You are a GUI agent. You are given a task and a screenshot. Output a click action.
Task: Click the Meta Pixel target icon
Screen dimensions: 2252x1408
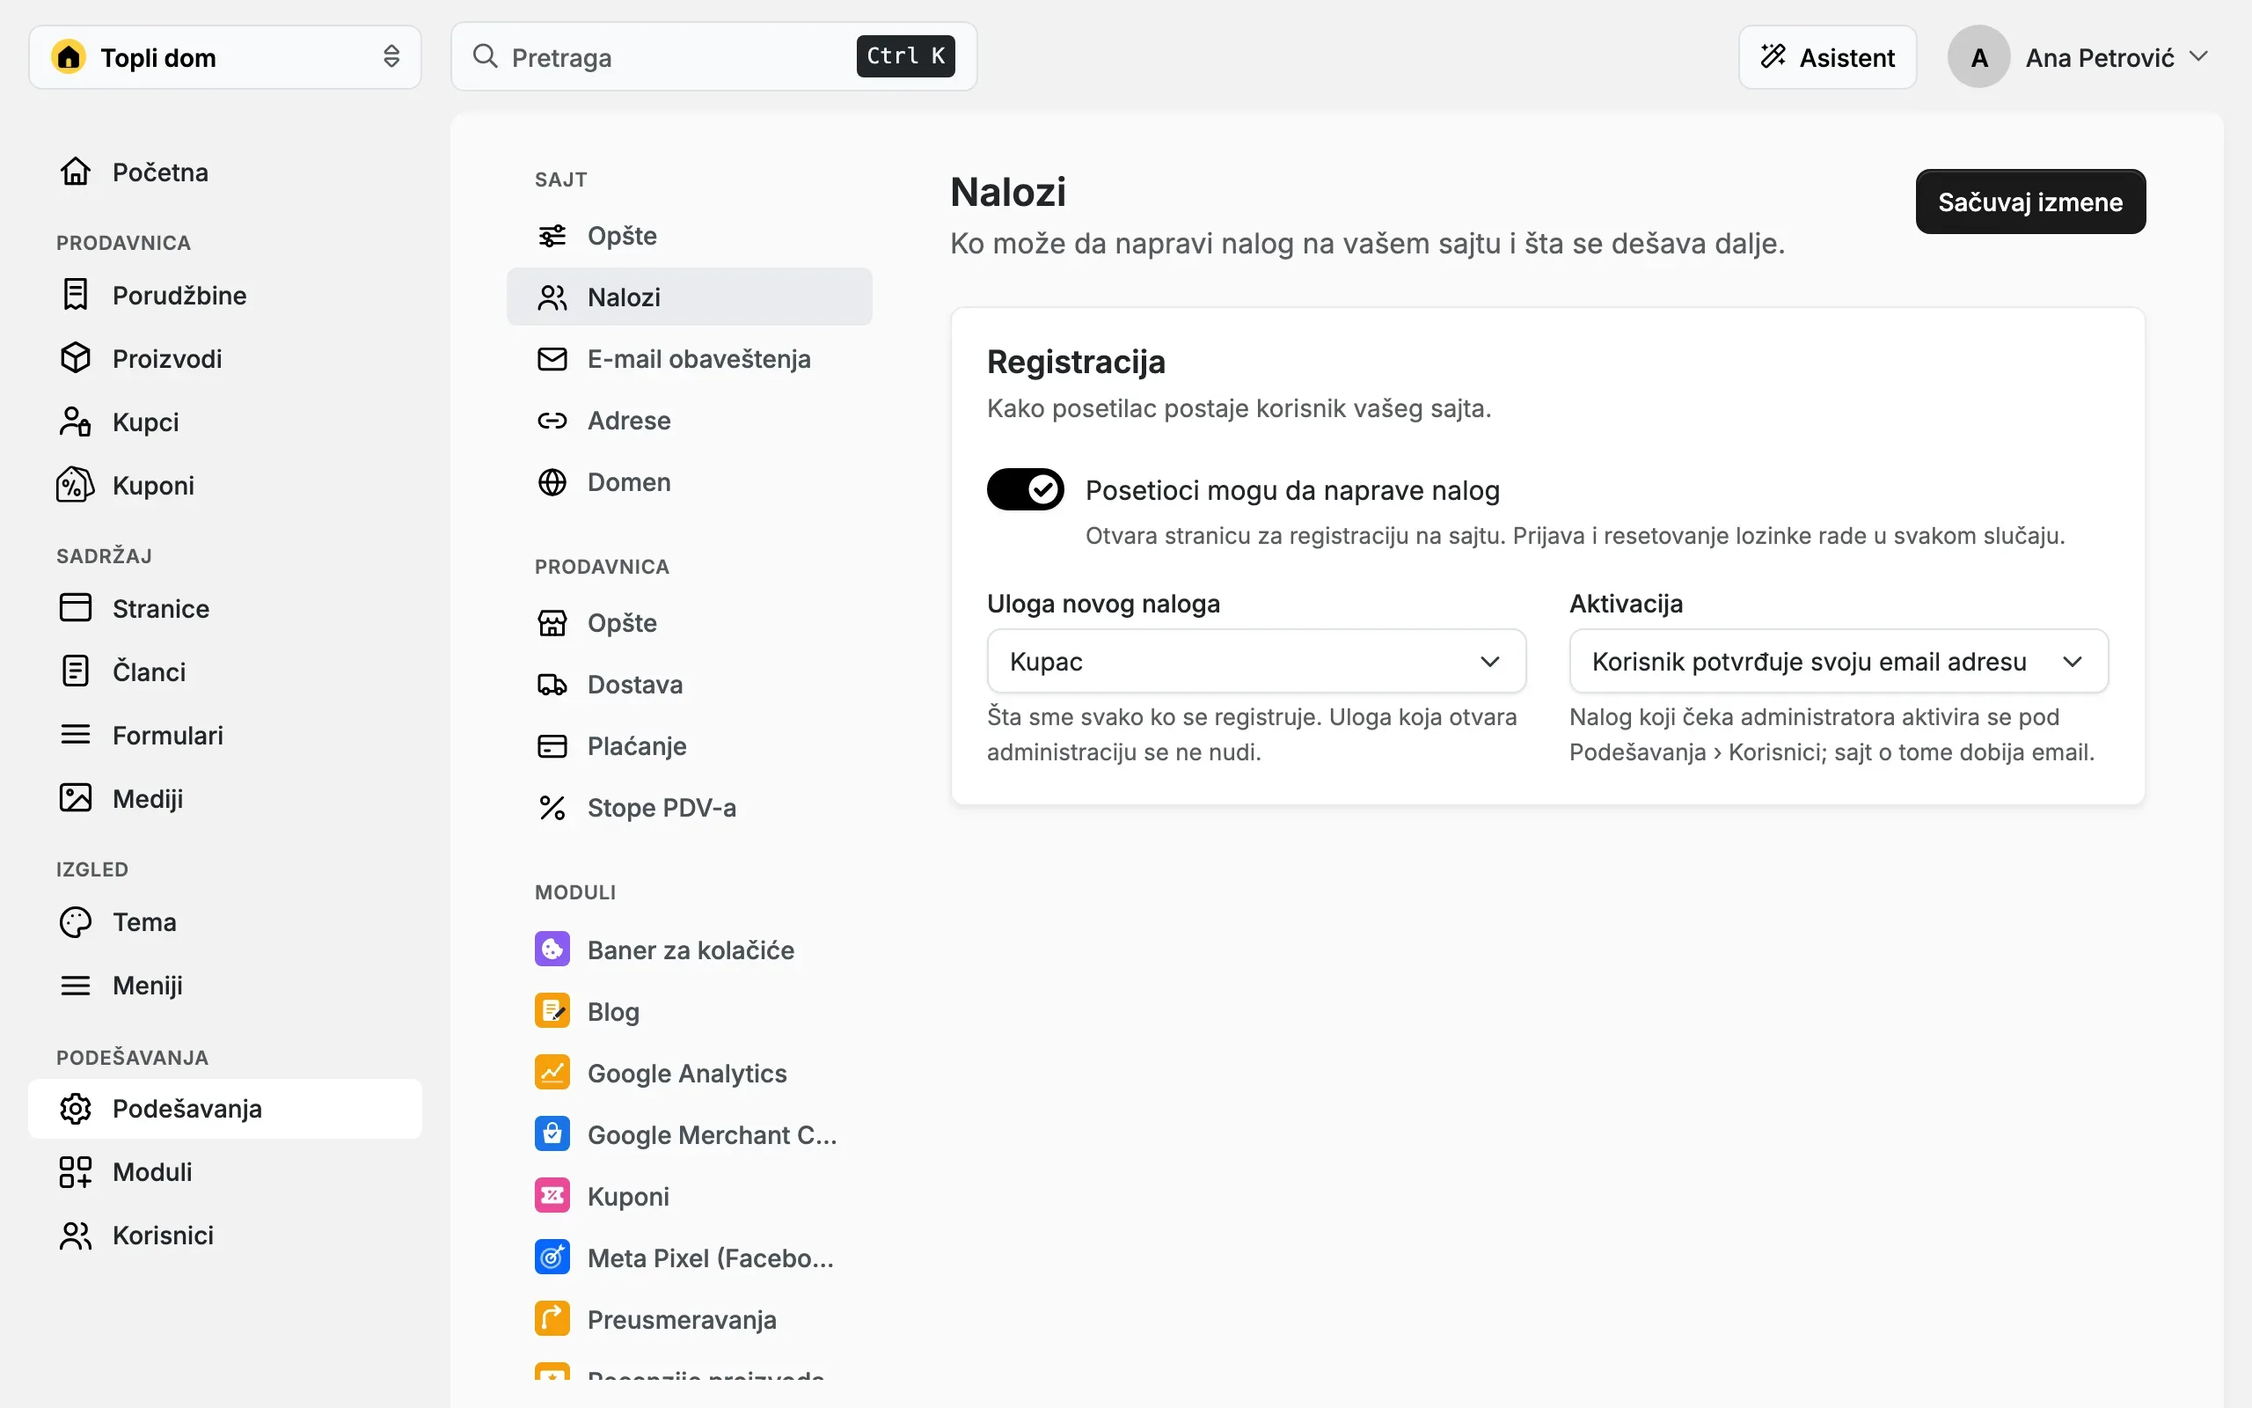552,1257
